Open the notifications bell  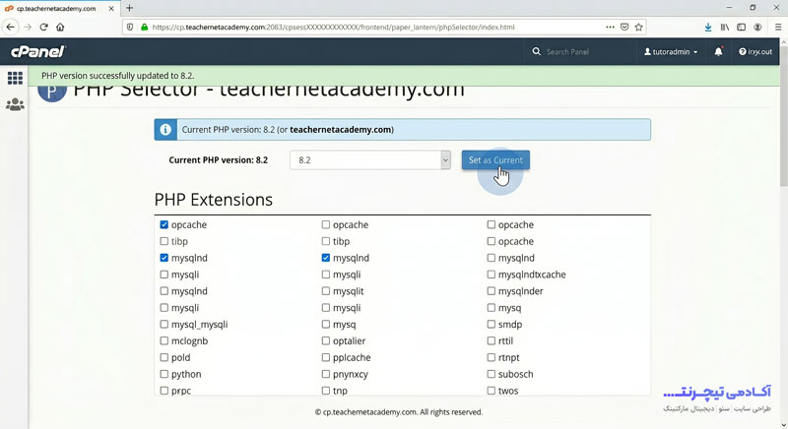point(719,52)
